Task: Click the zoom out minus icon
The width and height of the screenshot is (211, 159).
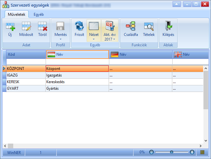Action: click(x=151, y=152)
